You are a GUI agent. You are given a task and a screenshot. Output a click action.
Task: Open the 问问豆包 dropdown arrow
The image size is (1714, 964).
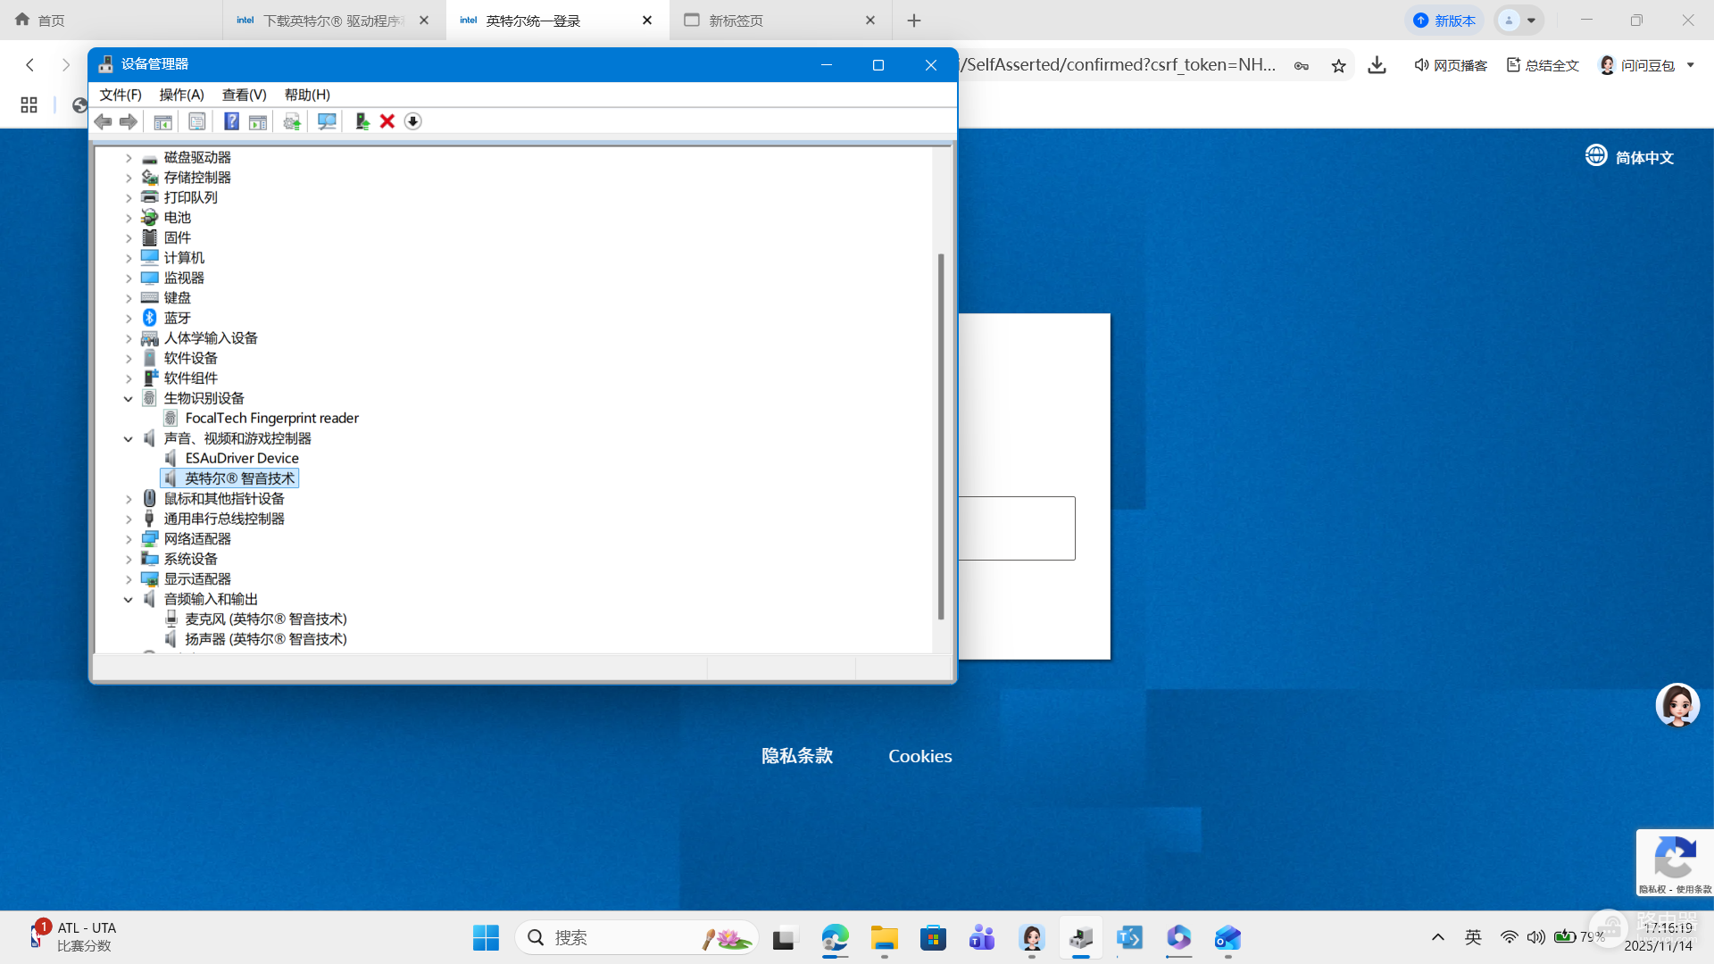pyautogui.click(x=1690, y=65)
